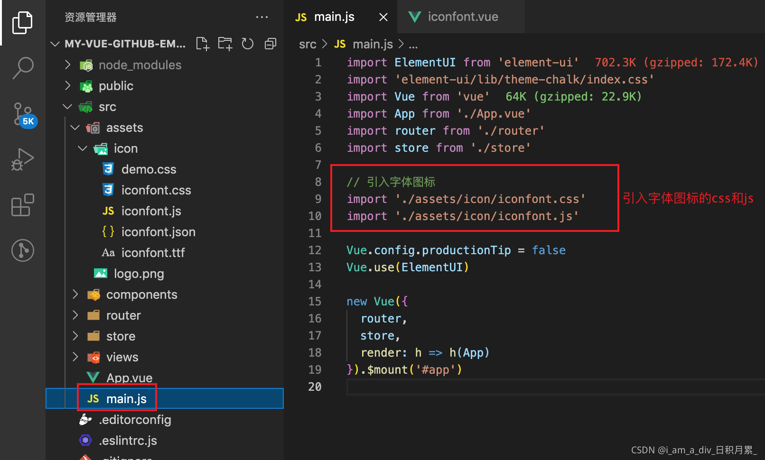Viewport: 765px width, 460px height.
Task: Switch to the iconfont.vue tab
Action: (461, 17)
